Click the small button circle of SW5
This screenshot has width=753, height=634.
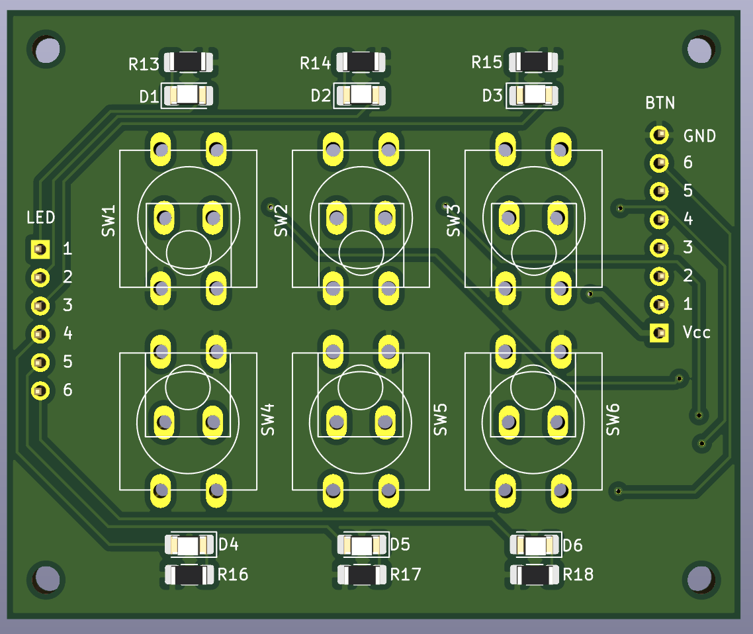tap(360, 387)
